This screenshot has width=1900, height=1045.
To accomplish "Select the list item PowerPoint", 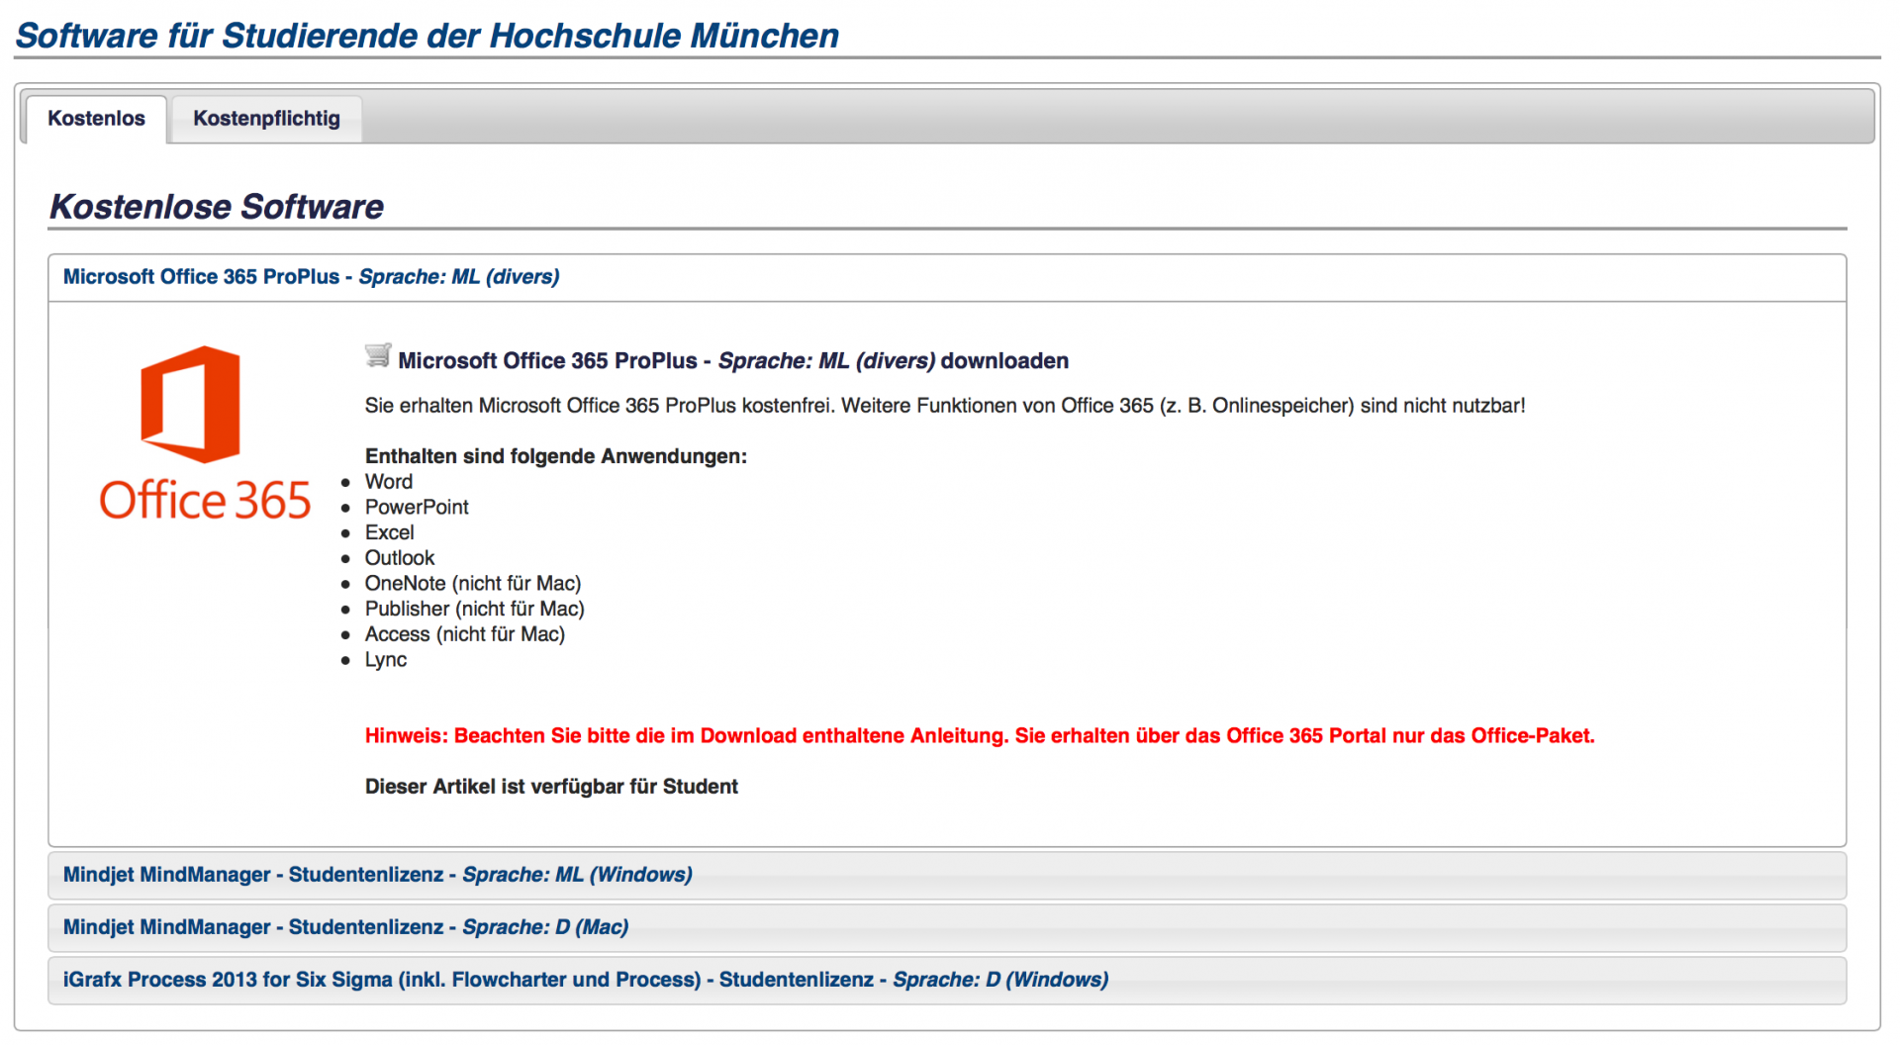I will [x=417, y=508].
